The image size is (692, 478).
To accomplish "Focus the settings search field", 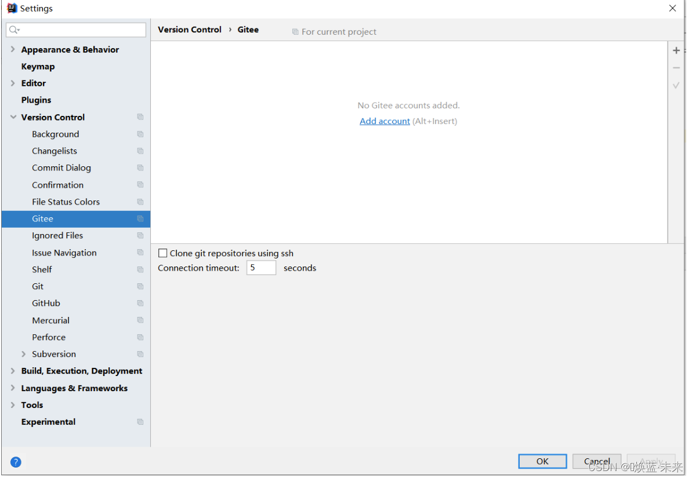I will 76,30.
